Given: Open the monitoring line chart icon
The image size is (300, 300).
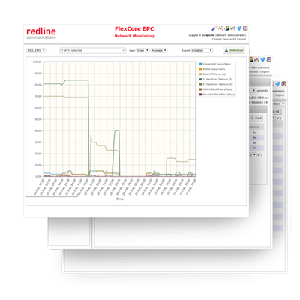Looking at the screenshot, I should [x=233, y=28].
